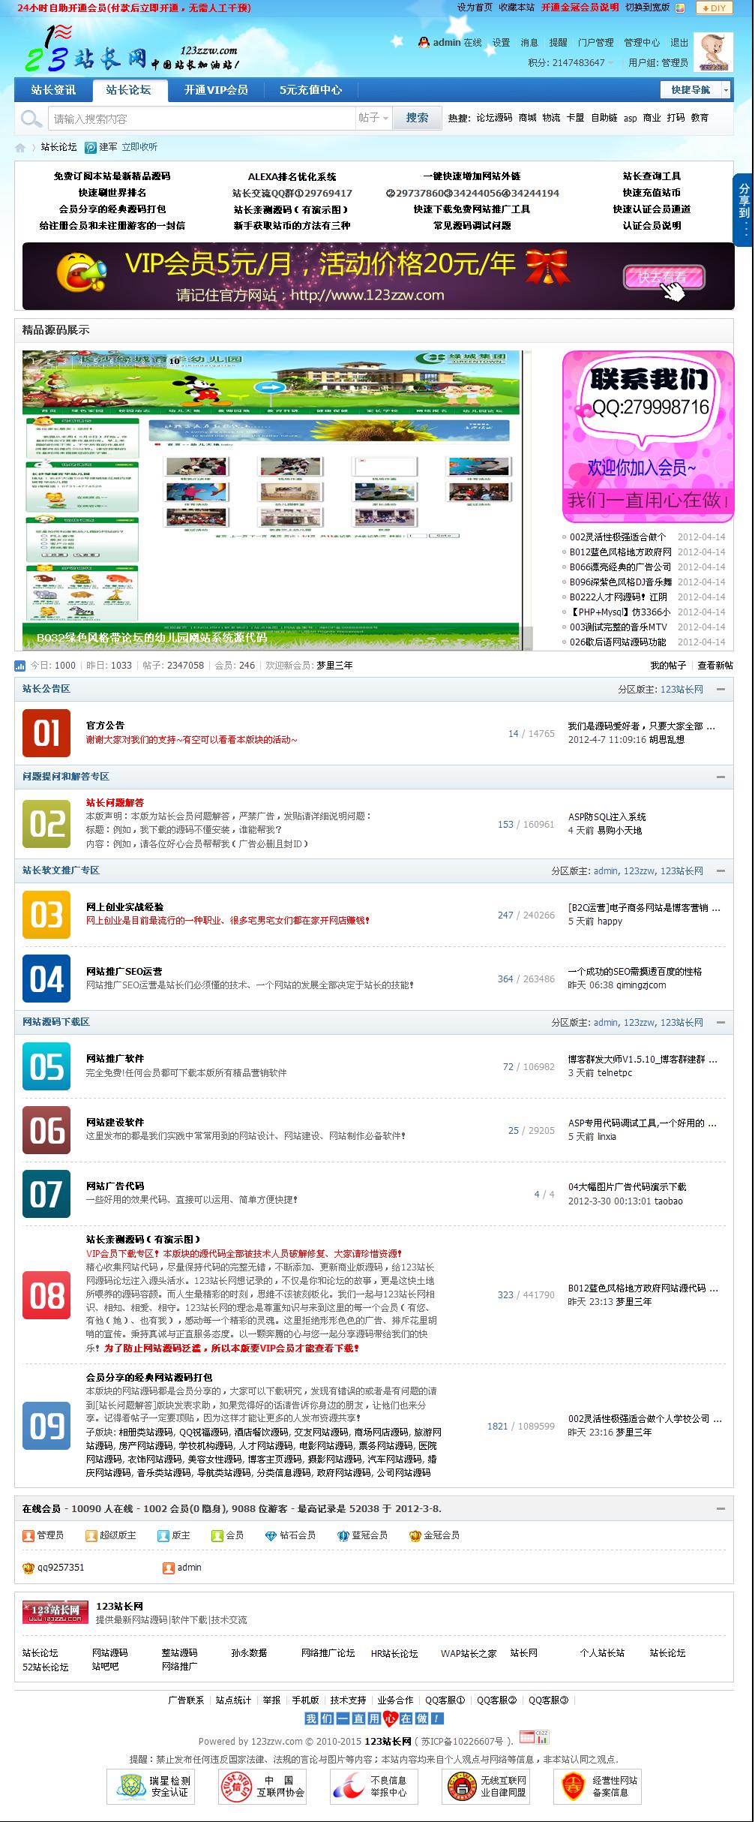The width and height of the screenshot is (755, 1822).
Task: Click the 瑞星检测安全认证 badge
Action: click(x=152, y=1785)
